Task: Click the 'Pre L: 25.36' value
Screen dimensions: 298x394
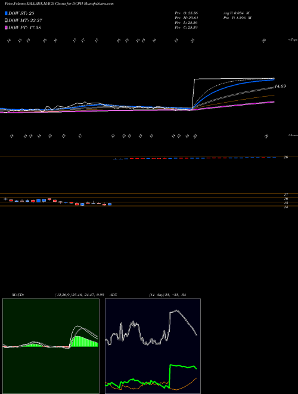Action: (186, 23)
